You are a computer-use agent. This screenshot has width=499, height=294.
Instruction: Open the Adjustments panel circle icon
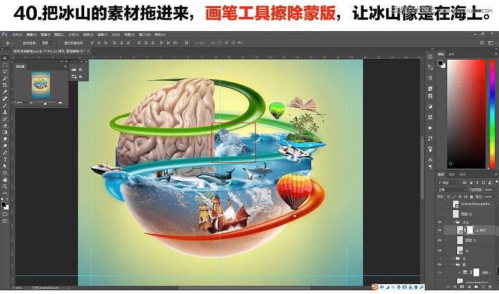[x=430, y=107]
